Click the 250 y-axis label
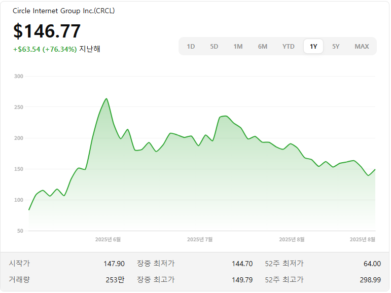Viewport: 391px width, 293px height. (x=19, y=107)
